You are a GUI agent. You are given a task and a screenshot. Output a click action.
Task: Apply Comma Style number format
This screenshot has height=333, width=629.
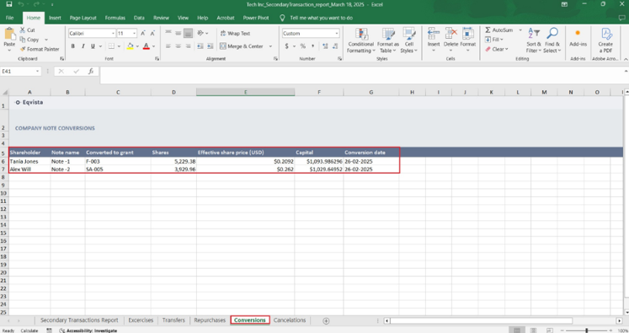click(313, 46)
